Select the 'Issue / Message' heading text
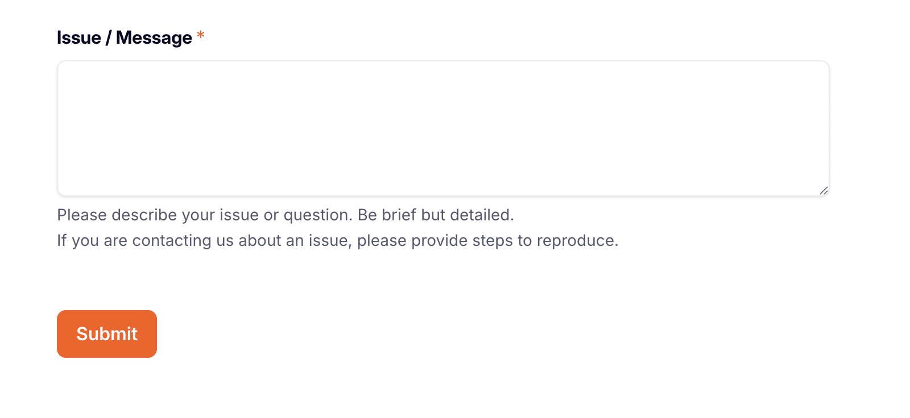910x418 pixels. [x=124, y=37]
